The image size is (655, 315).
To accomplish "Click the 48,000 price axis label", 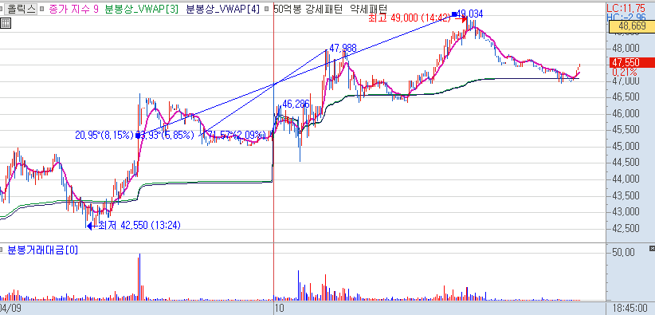I will (x=626, y=48).
